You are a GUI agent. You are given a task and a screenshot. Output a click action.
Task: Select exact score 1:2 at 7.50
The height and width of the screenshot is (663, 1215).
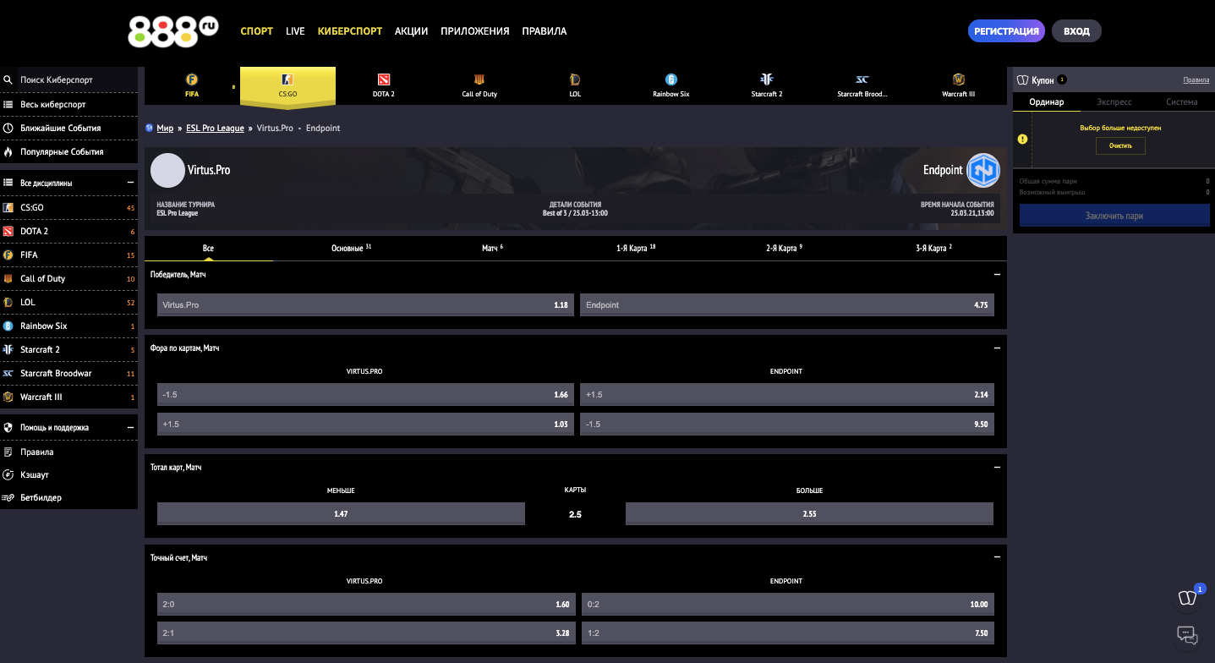[786, 633]
